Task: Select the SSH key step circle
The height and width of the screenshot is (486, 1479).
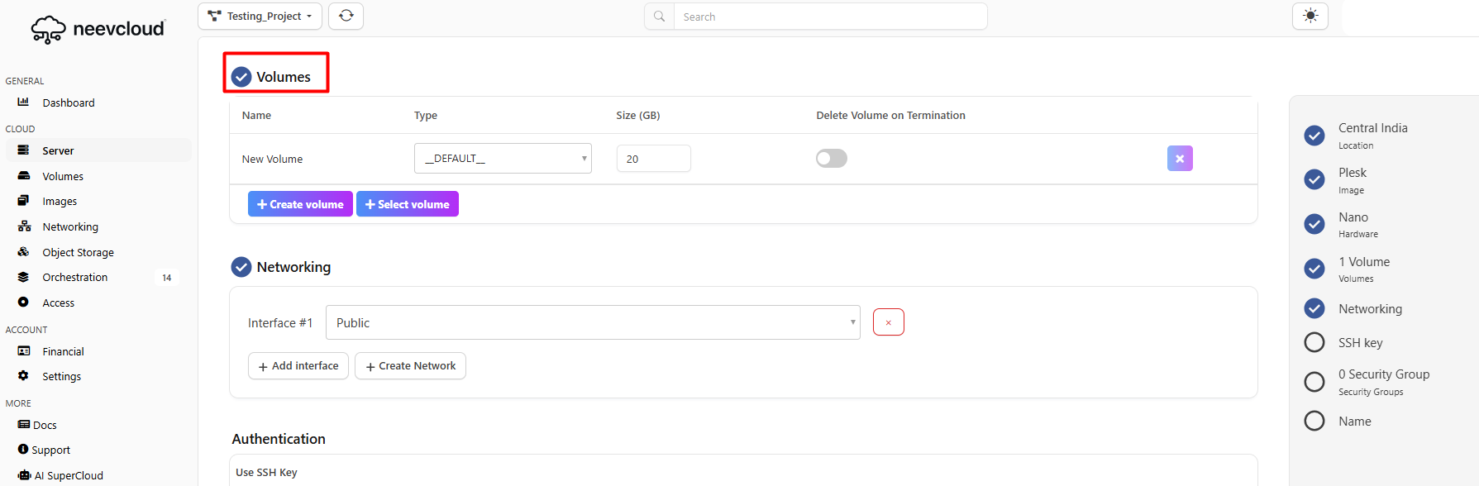Action: [x=1314, y=342]
